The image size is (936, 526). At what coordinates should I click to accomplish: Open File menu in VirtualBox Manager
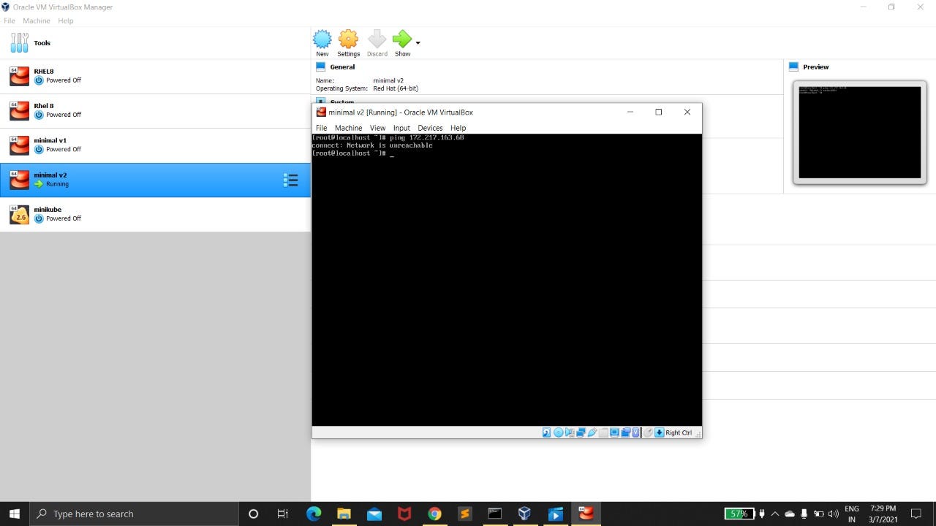(x=10, y=20)
